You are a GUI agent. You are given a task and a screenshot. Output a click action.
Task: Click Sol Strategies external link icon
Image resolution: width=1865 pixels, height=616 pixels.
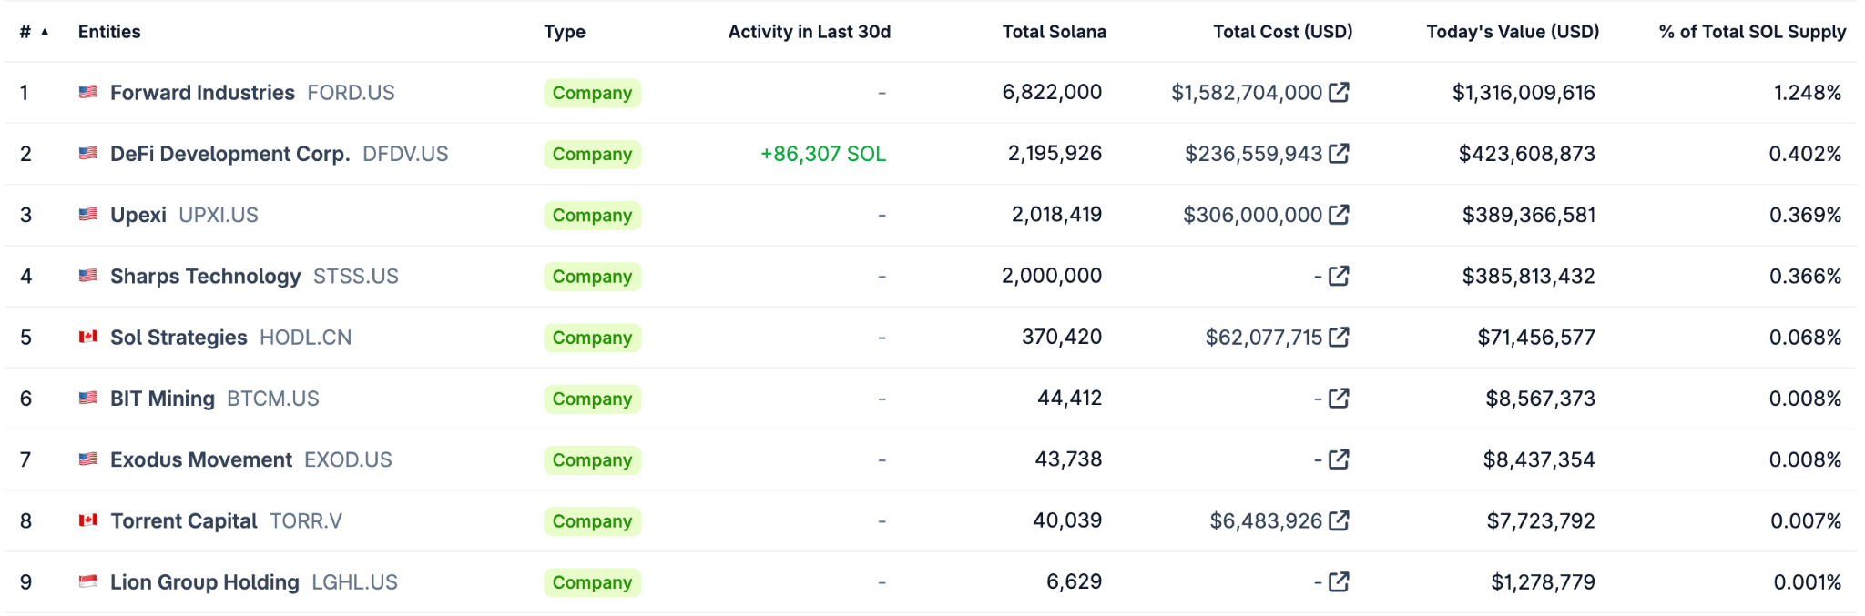tap(1339, 337)
